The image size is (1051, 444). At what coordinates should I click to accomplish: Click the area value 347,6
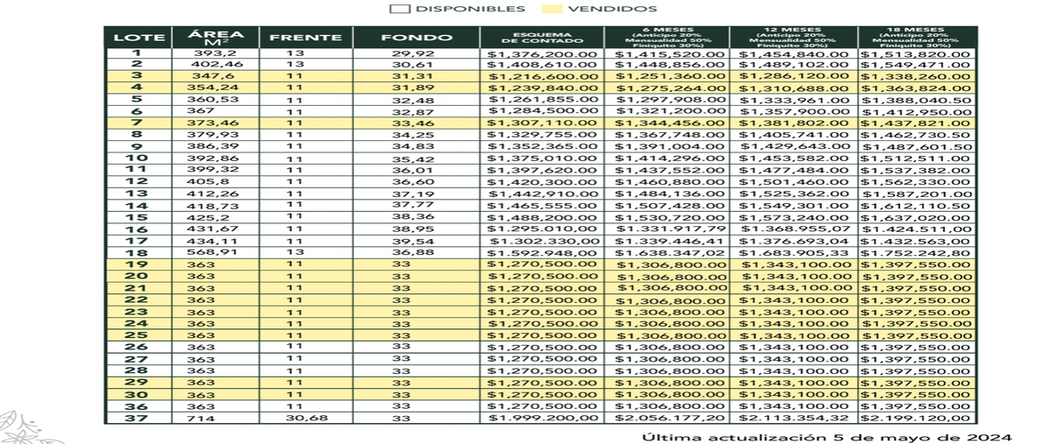[x=214, y=76]
